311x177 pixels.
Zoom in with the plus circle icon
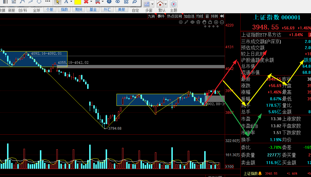point(216,22)
